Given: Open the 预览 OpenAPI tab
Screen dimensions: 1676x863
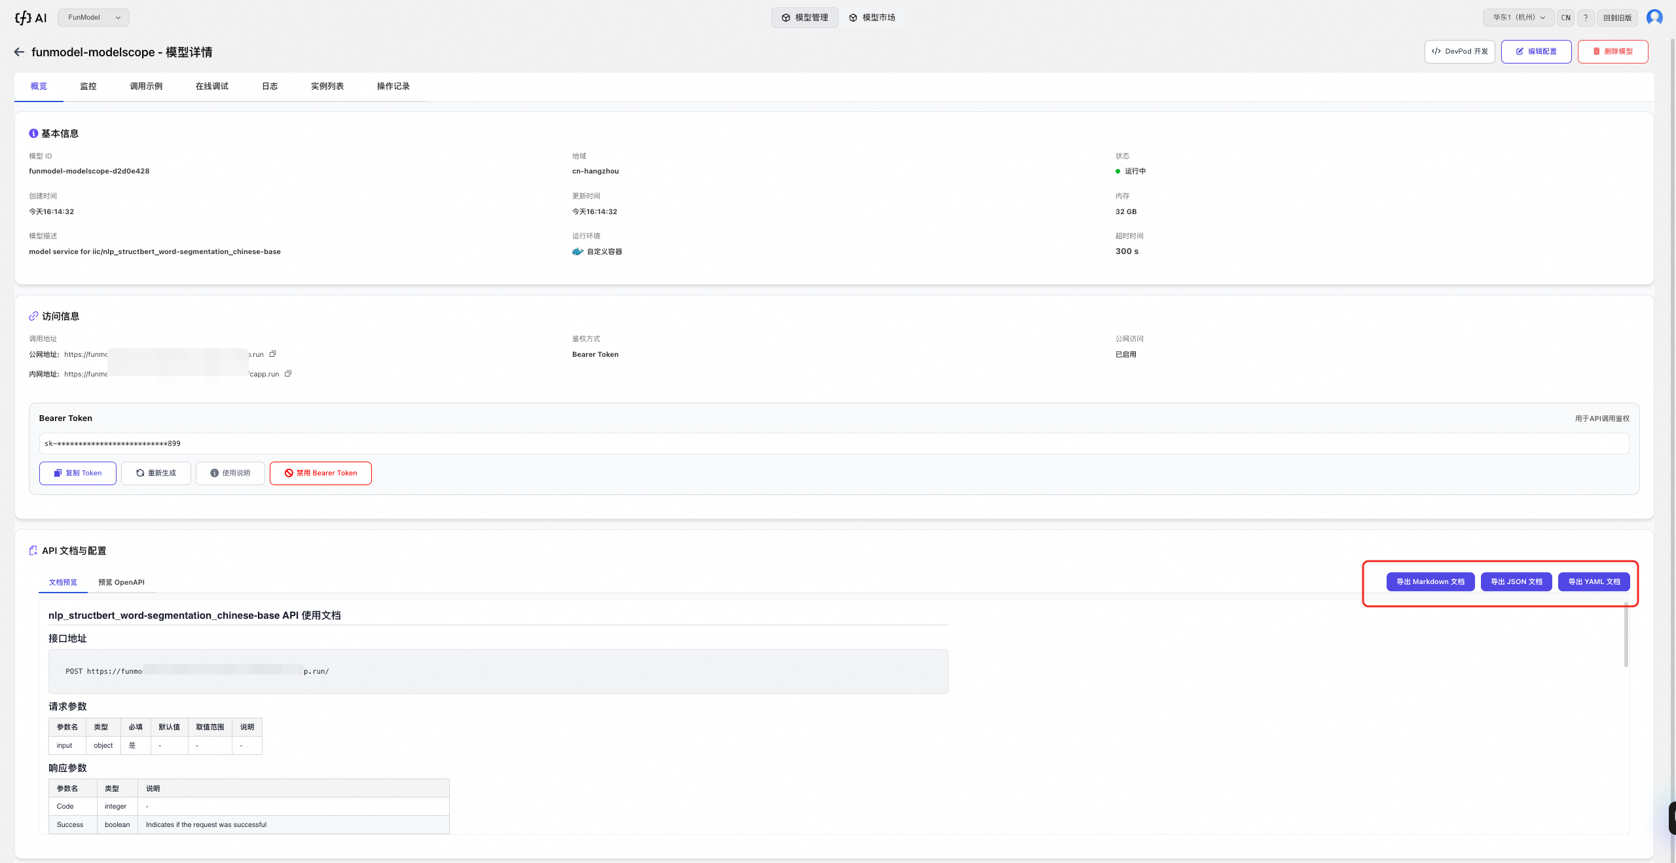Looking at the screenshot, I should click(121, 582).
